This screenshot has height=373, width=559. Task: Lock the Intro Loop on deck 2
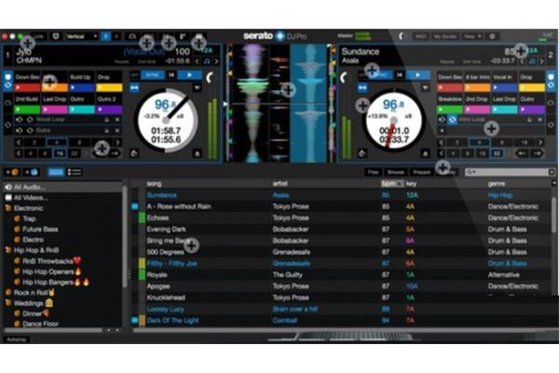529,119
